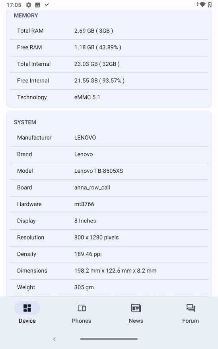Open the News tab icon
218x349 pixels.
tap(136, 308)
